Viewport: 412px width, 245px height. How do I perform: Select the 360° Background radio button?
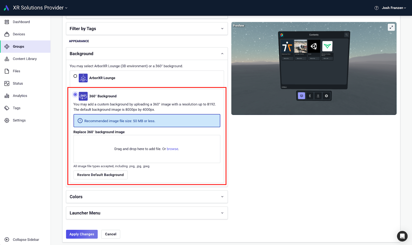pyautogui.click(x=75, y=95)
